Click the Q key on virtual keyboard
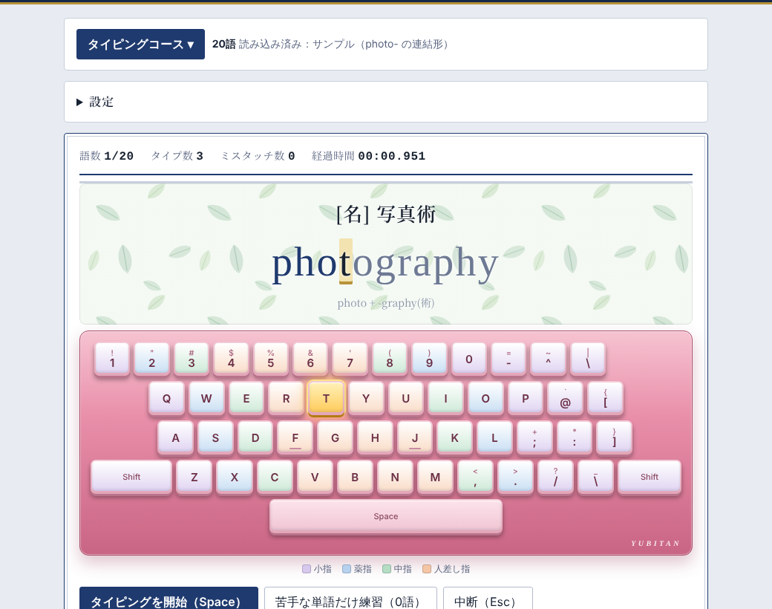This screenshot has width=772, height=609. click(166, 398)
